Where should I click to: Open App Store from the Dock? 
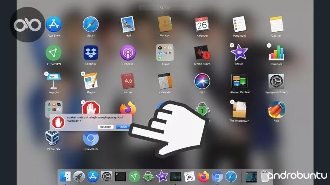tap(93, 176)
